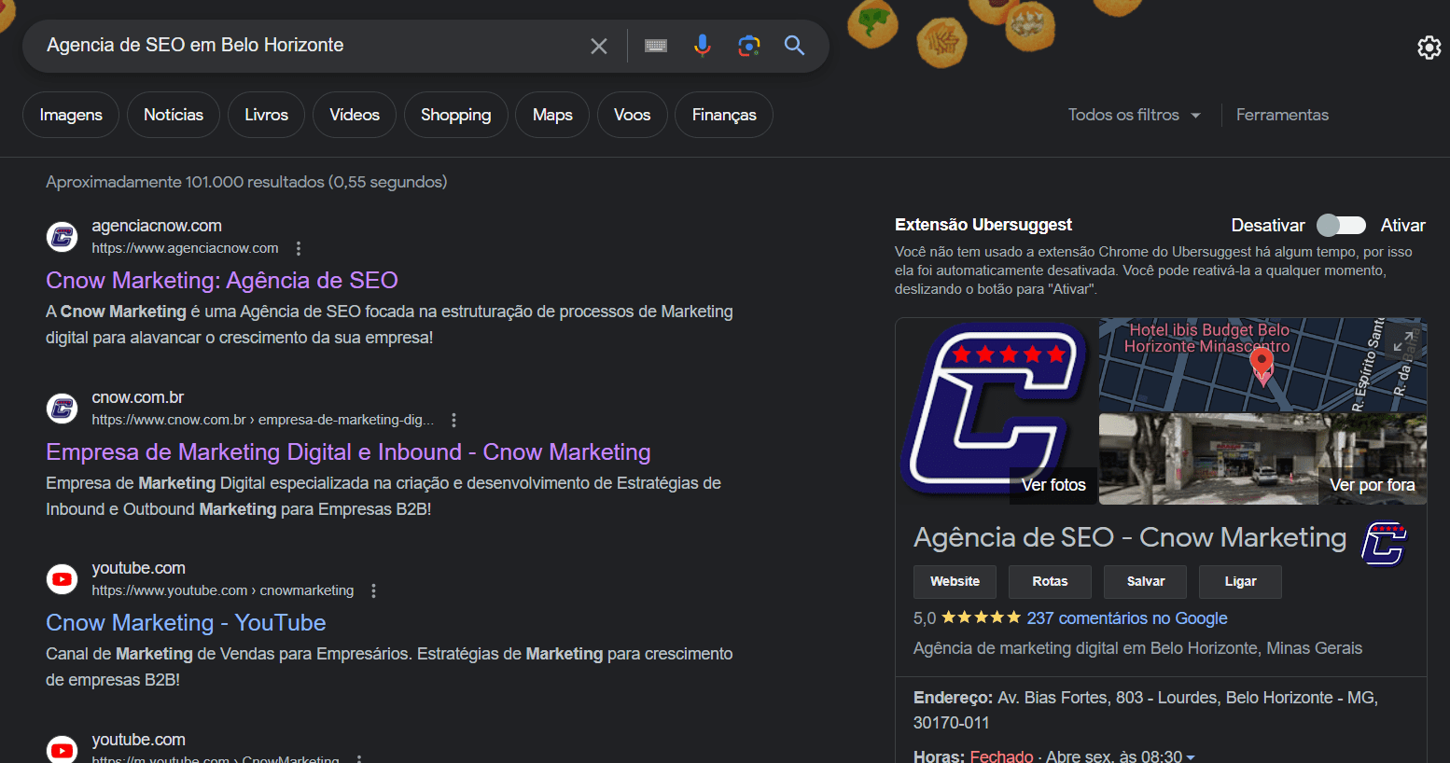Click the https://www.agenciacnow.com URL text
The height and width of the screenshot is (763, 1450).
point(185,248)
